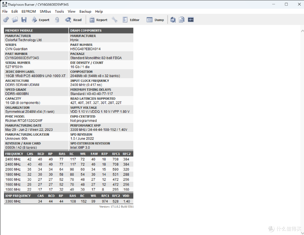
Task: Click the Read toolbar button
Action: click(73, 20)
